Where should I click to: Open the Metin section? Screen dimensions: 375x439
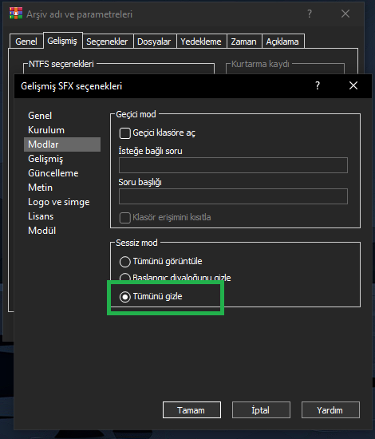(41, 188)
